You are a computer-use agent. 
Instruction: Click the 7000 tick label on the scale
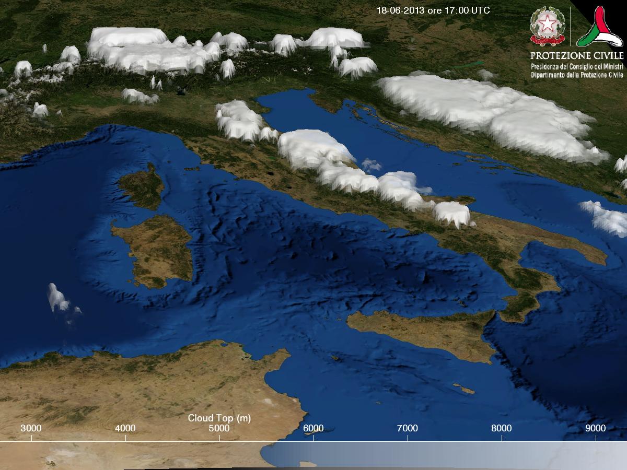coord(407,428)
